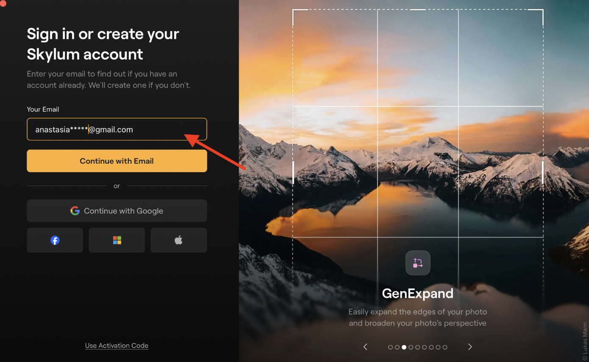Image resolution: width=589 pixels, height=362 pixels.
Task: Click the GenExpand heading text
Action: (x=418, y=293)
